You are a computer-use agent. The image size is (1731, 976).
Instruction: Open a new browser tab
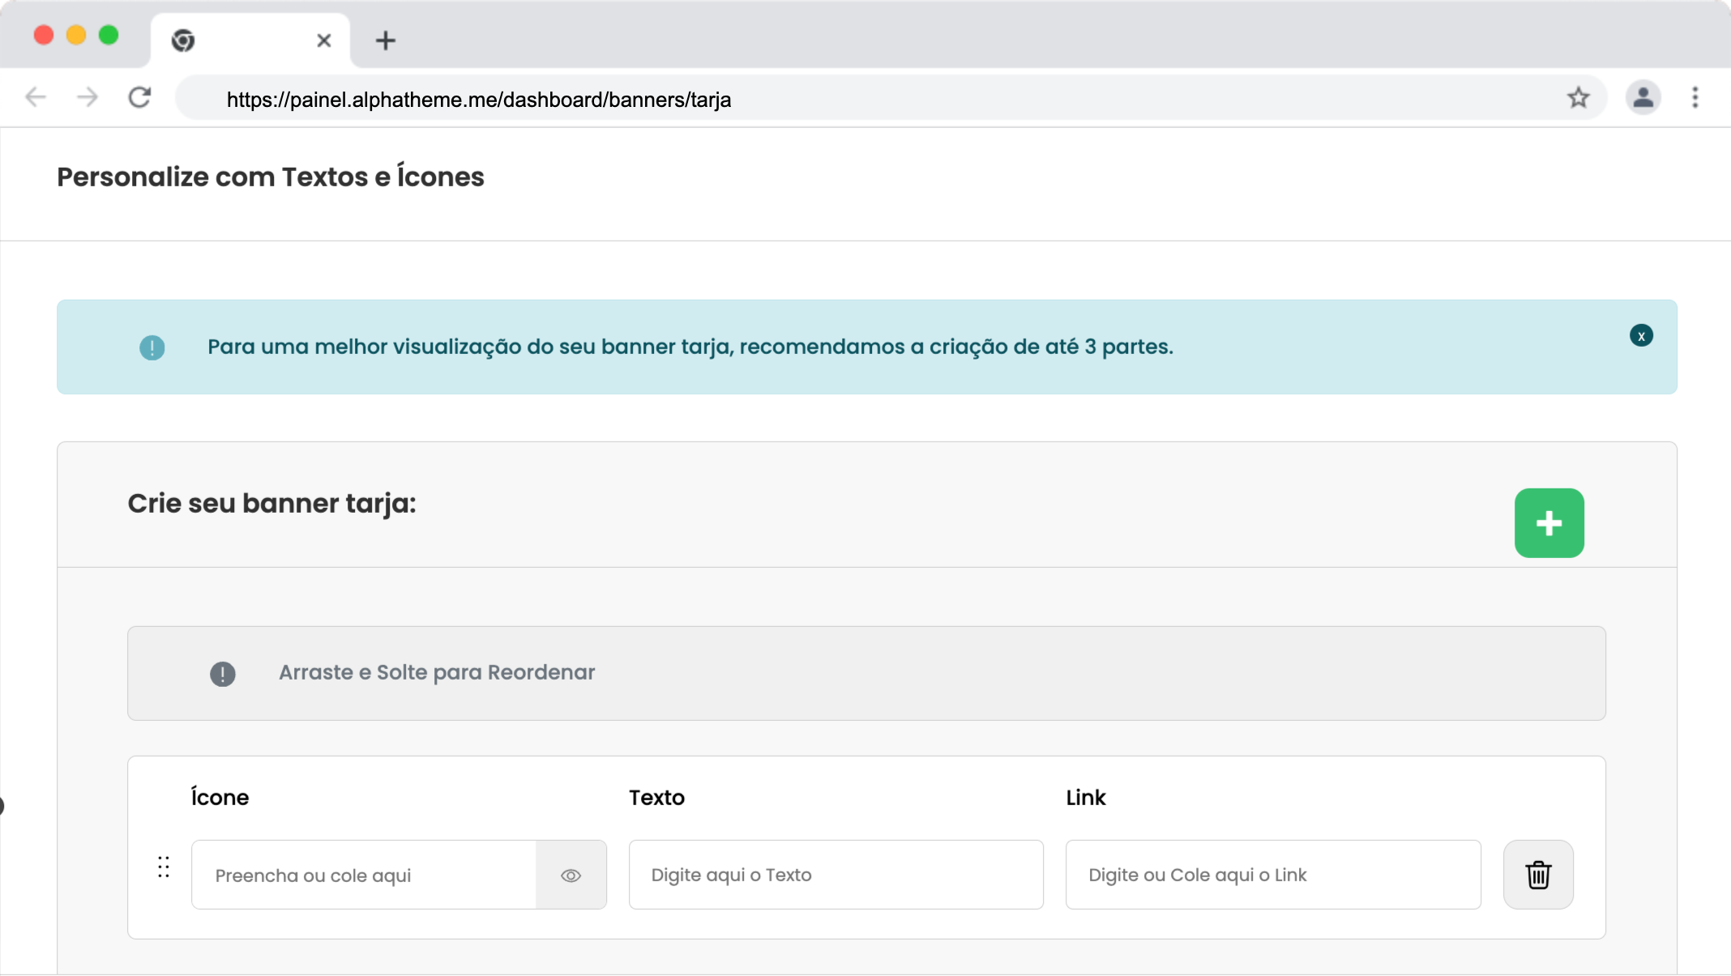point(386,40)
